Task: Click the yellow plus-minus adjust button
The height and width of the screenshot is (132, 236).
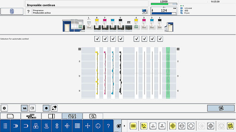Action: [162, 126]
